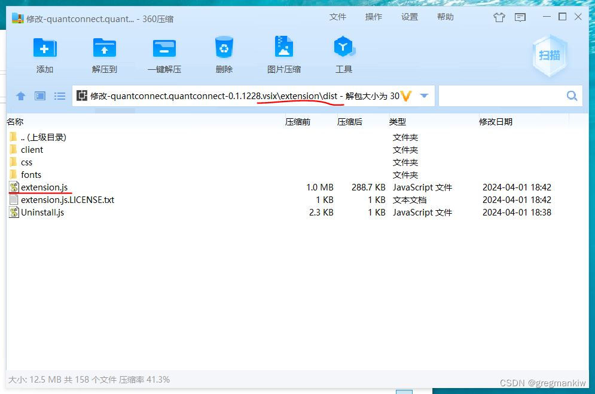Image resolution: width=595 pixels, height=394 pixels.
Task: Click the archive icon in path bar
Action: pos(81,96)
